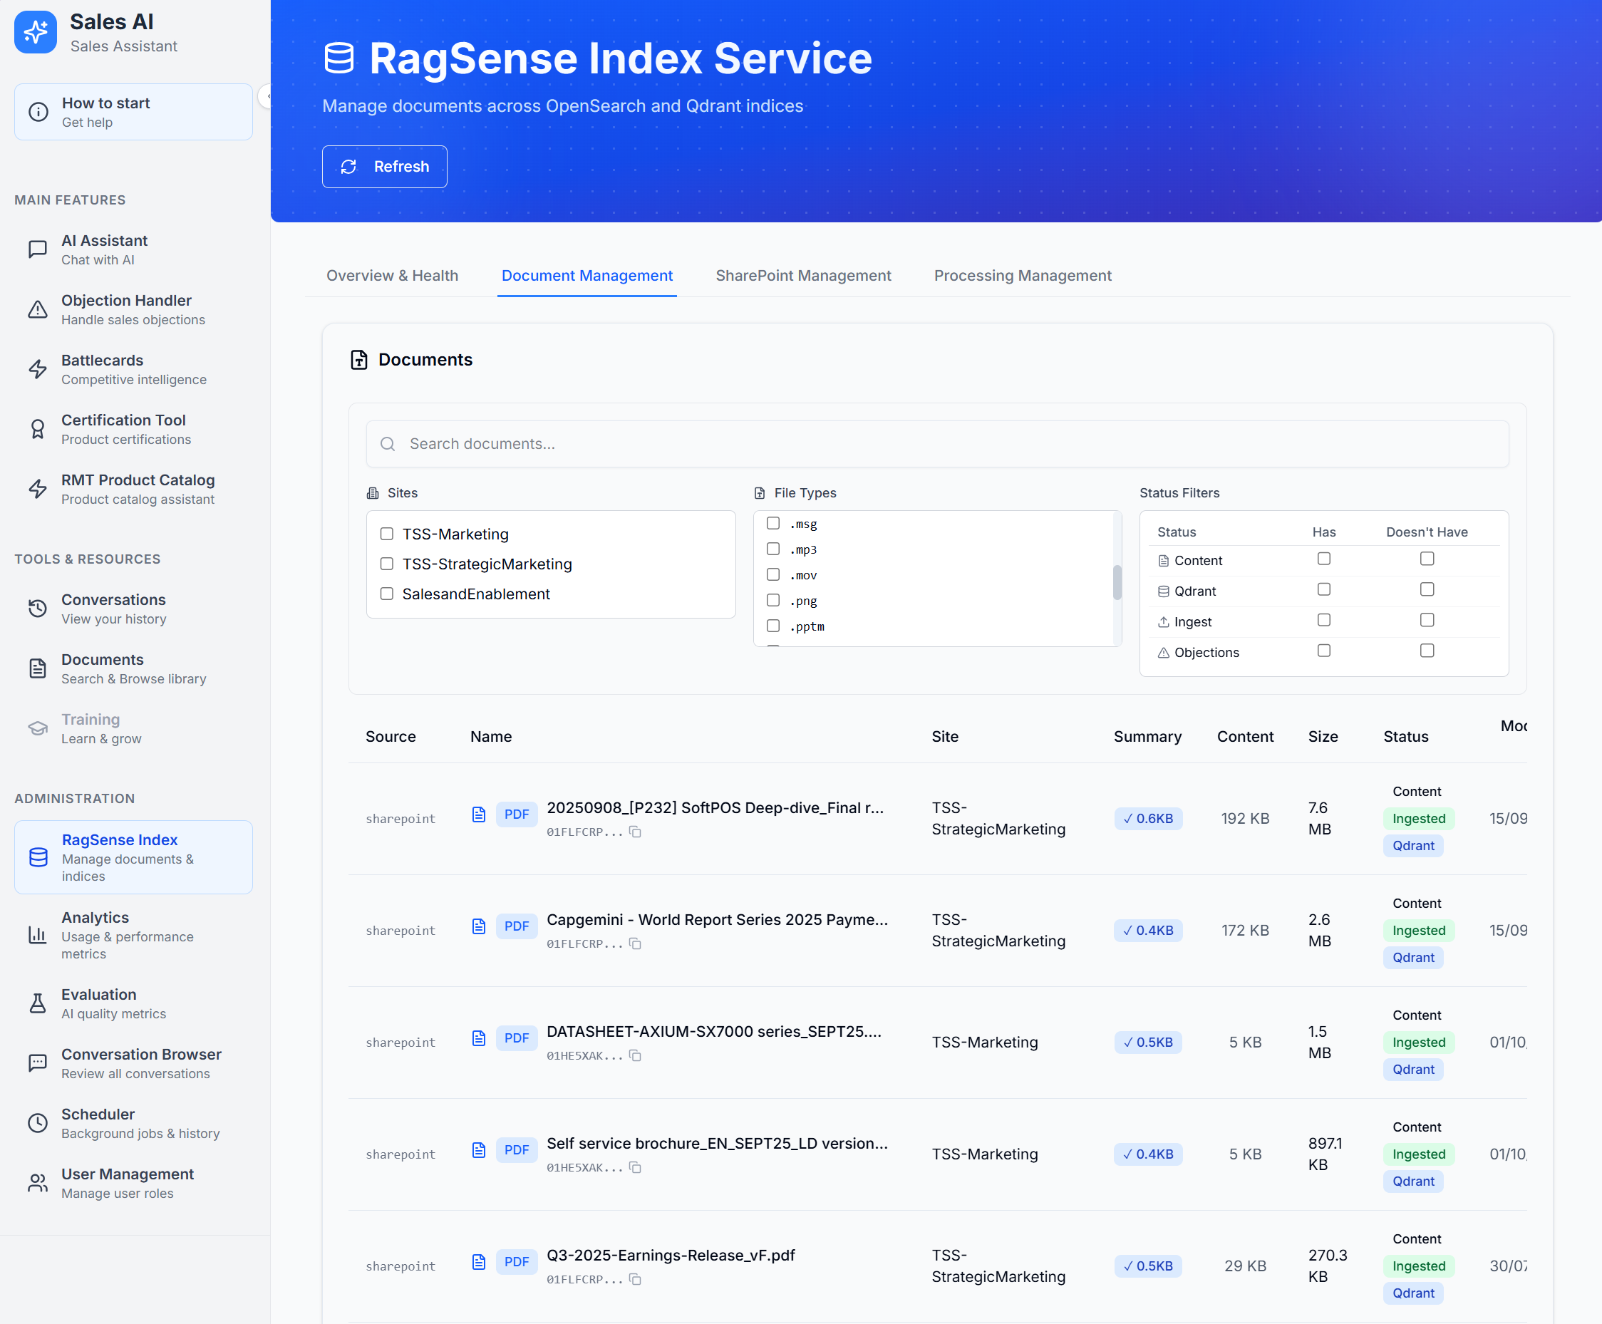The width and height of the screenshot is (1602, 1324).
Task: Open How to start help card
Action: tap(133, 112)
